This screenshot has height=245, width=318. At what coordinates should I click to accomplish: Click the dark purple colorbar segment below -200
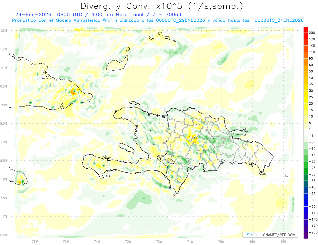pos(306,235)
